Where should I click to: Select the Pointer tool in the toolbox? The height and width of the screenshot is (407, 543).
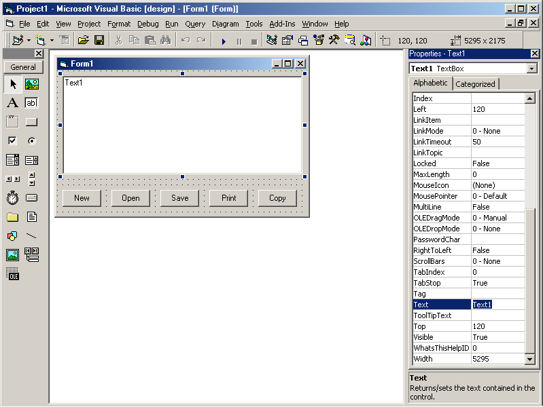point(13,84)
